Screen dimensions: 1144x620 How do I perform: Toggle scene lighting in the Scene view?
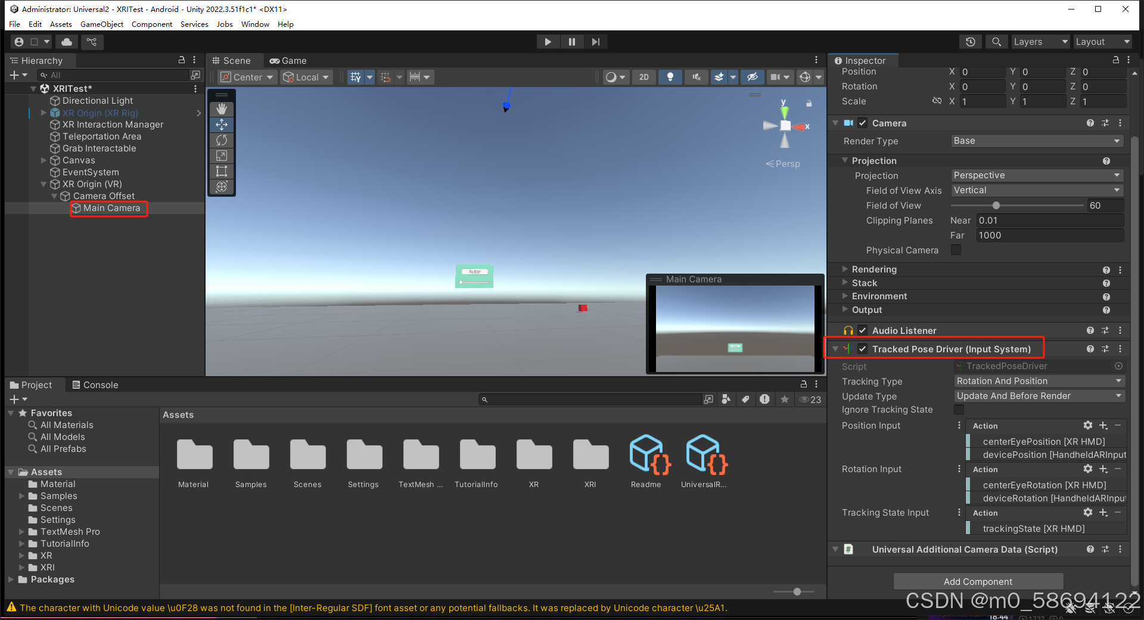(x=670, y=77)
